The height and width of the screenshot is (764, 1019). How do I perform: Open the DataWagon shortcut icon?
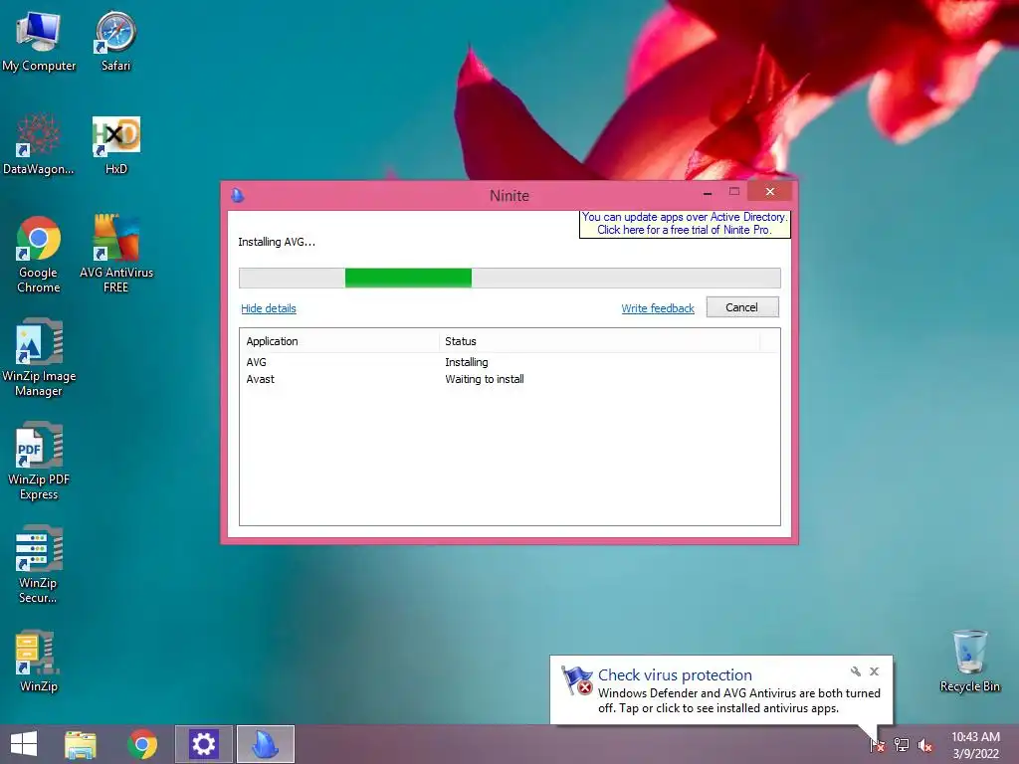click(39, 144)
